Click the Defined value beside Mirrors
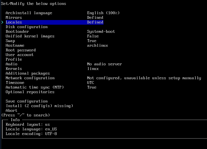207x149 pixels. coord(95,17)
